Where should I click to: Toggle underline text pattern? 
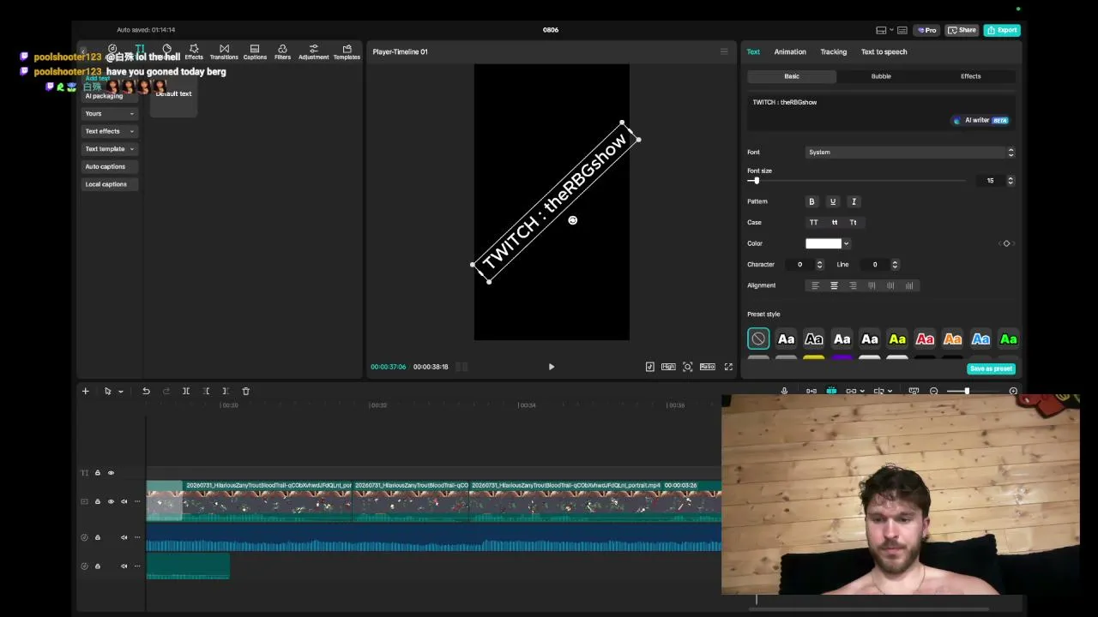[x=832, y=201]
